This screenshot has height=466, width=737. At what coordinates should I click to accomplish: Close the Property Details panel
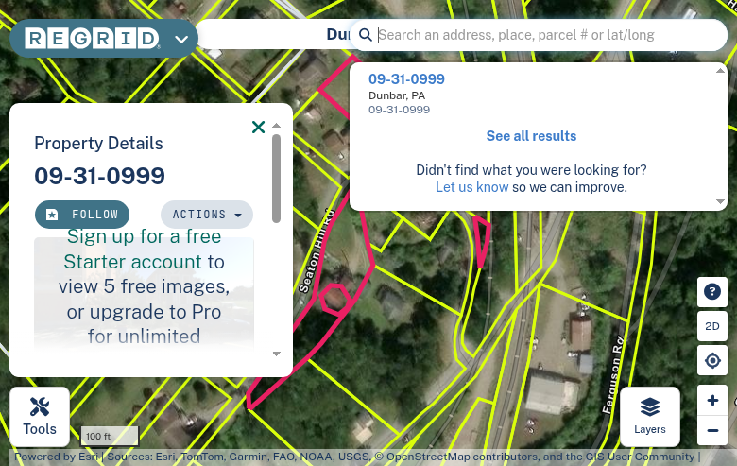tap(258, 127)
